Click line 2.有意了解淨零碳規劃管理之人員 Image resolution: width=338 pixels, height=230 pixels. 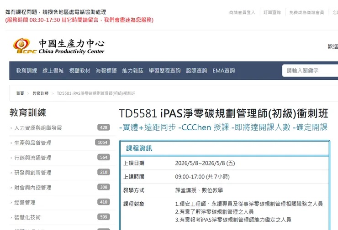pos(215,212)
